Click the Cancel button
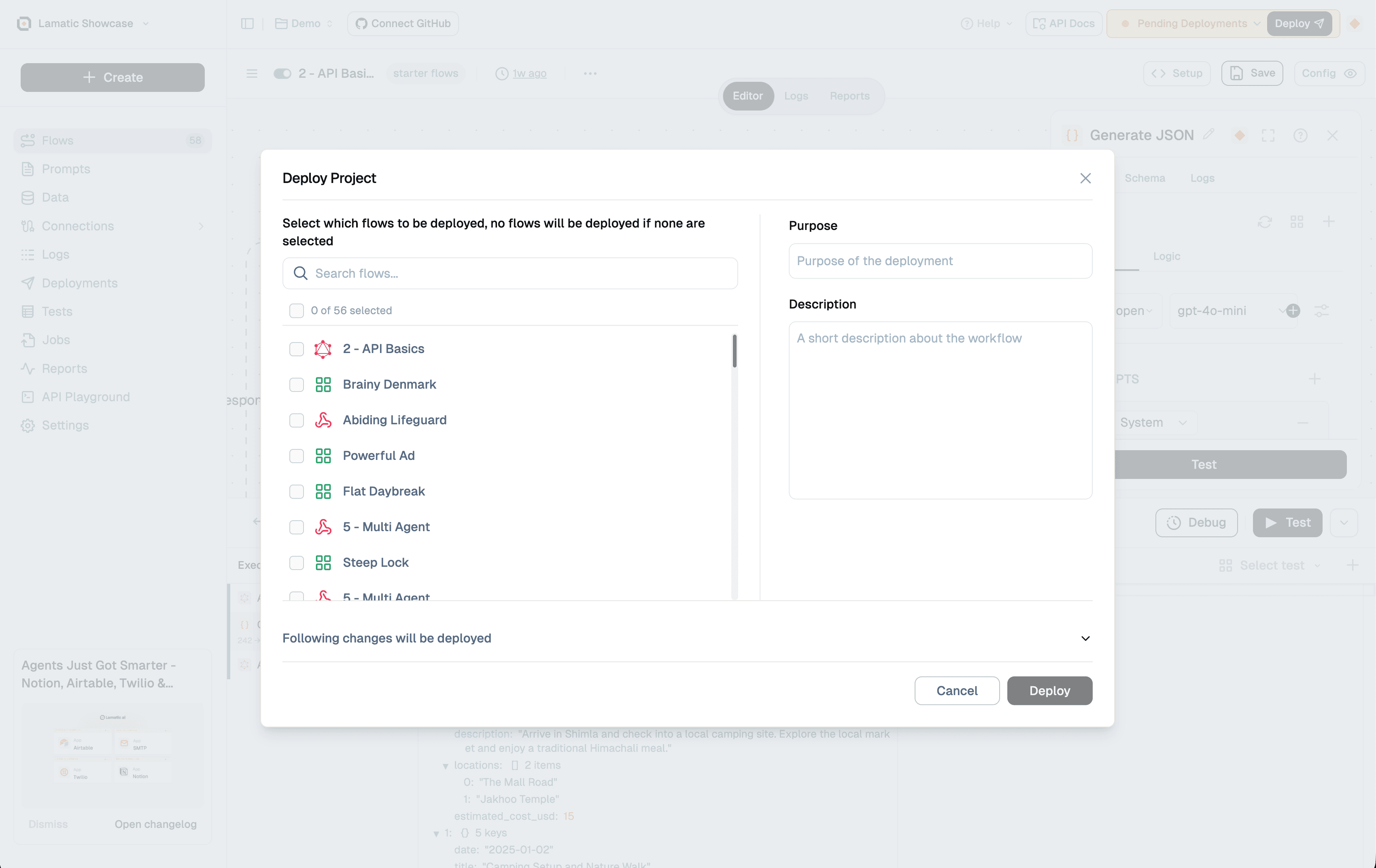The width and height of the screenshot is (1376, 868). pyautogui.click(x=957, y=691)
